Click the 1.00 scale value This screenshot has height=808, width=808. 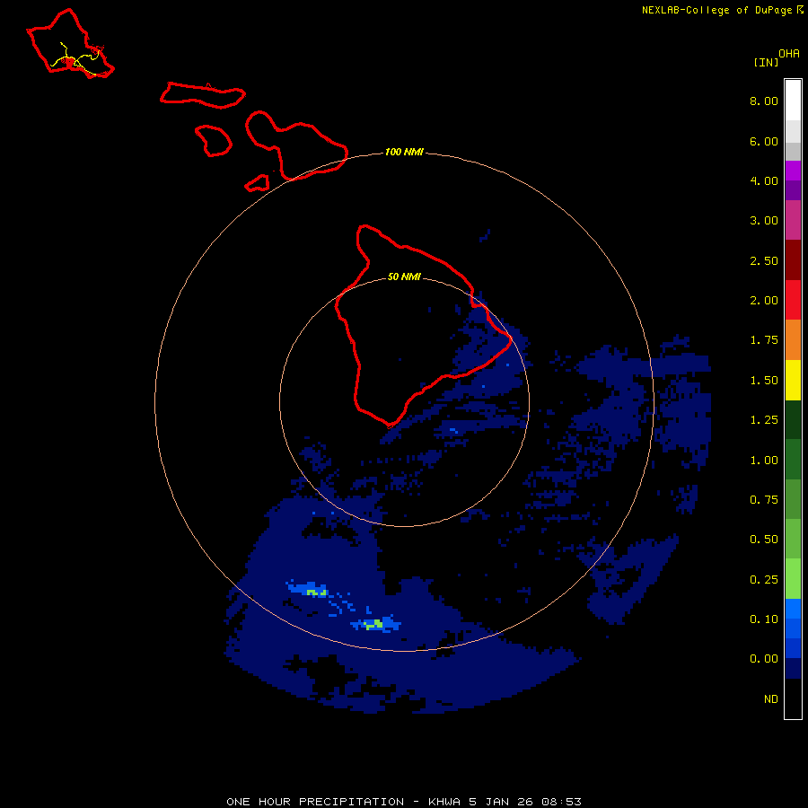(764, 461)
